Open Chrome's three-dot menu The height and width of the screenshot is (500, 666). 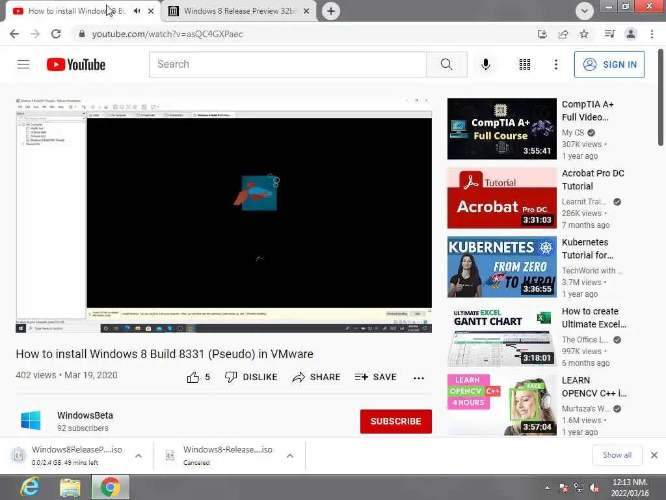(x=652, y=34)
